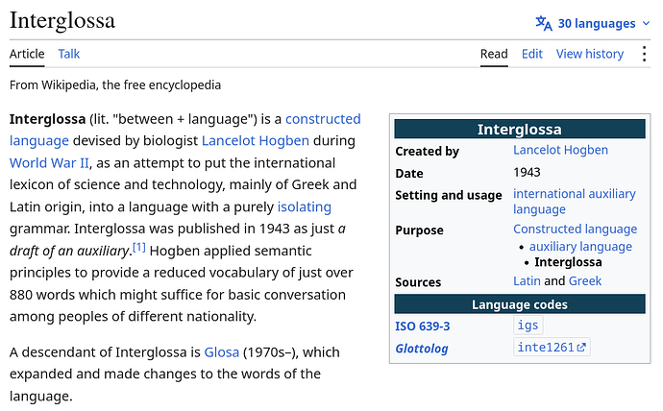Image resolution: width=663 pixels, height=411 pixels.
Task: Click 'From Wikipedia, the free encyclopedia' tagline
Action: 115,85
